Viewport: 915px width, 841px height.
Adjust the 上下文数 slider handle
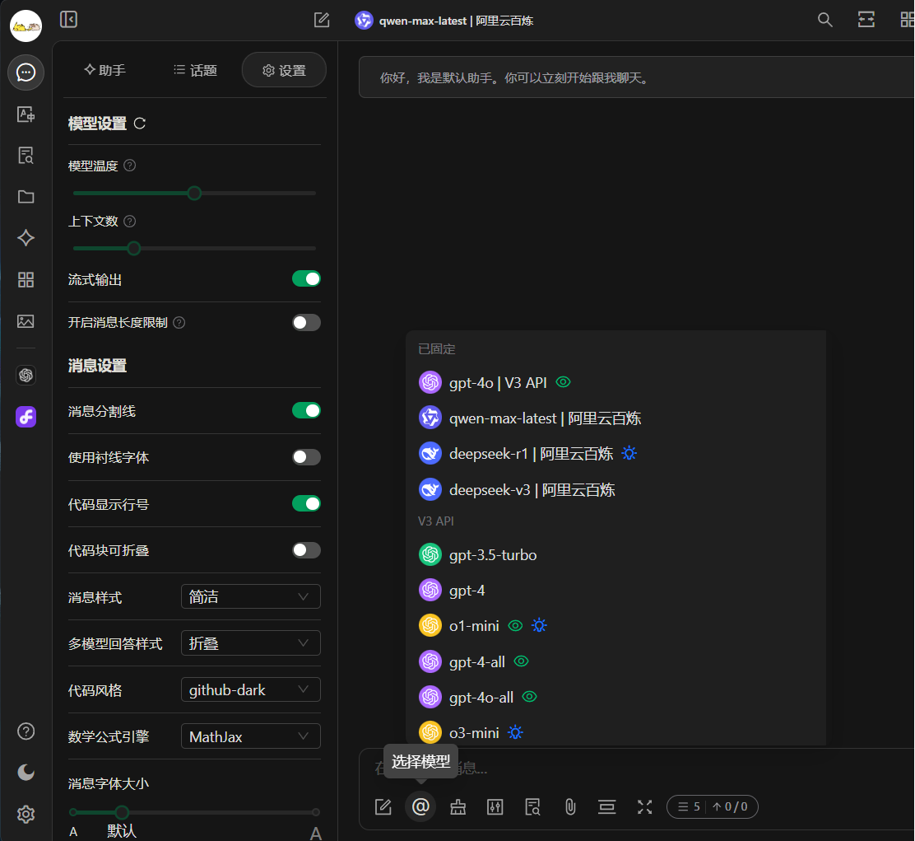pos(133,248)
